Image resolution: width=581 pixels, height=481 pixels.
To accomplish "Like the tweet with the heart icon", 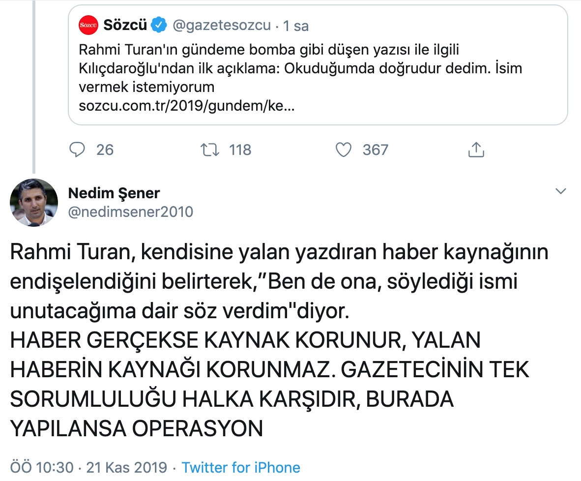I will 344,150.
